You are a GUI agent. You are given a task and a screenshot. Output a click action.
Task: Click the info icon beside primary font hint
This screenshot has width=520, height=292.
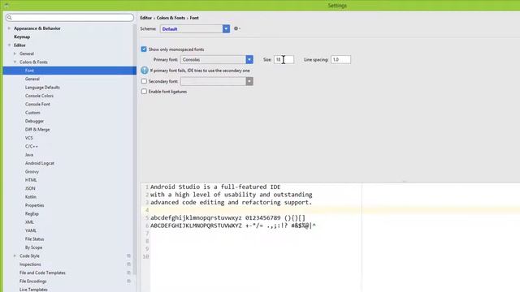145,71
